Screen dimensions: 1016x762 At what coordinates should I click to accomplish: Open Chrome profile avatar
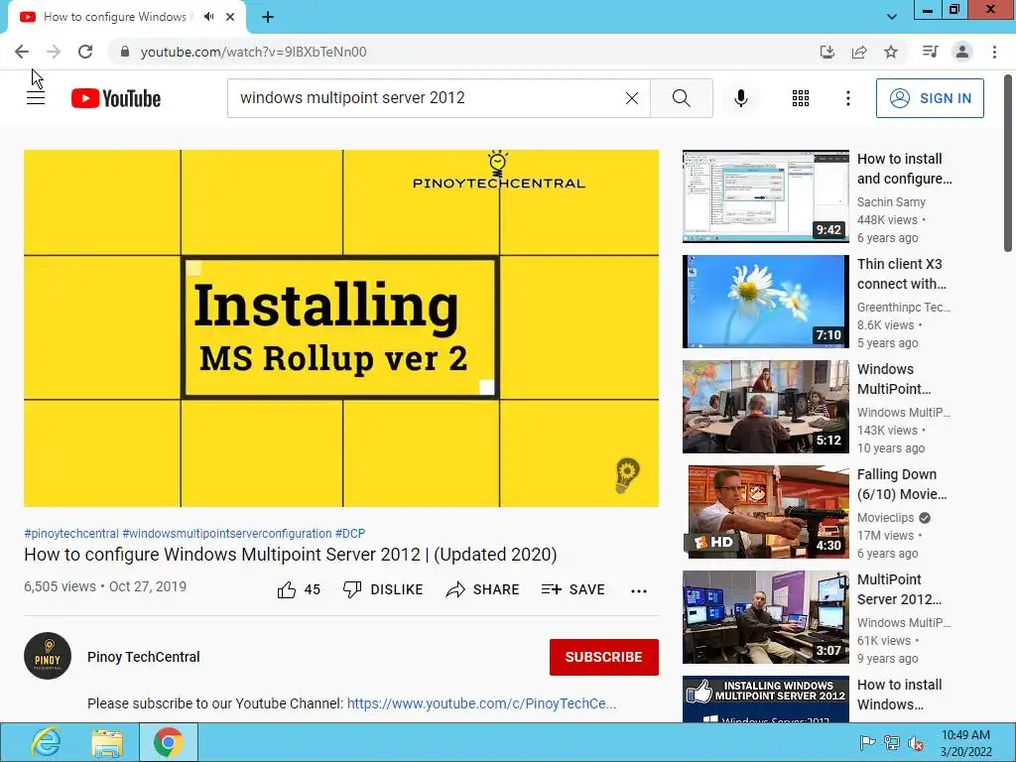962,52
